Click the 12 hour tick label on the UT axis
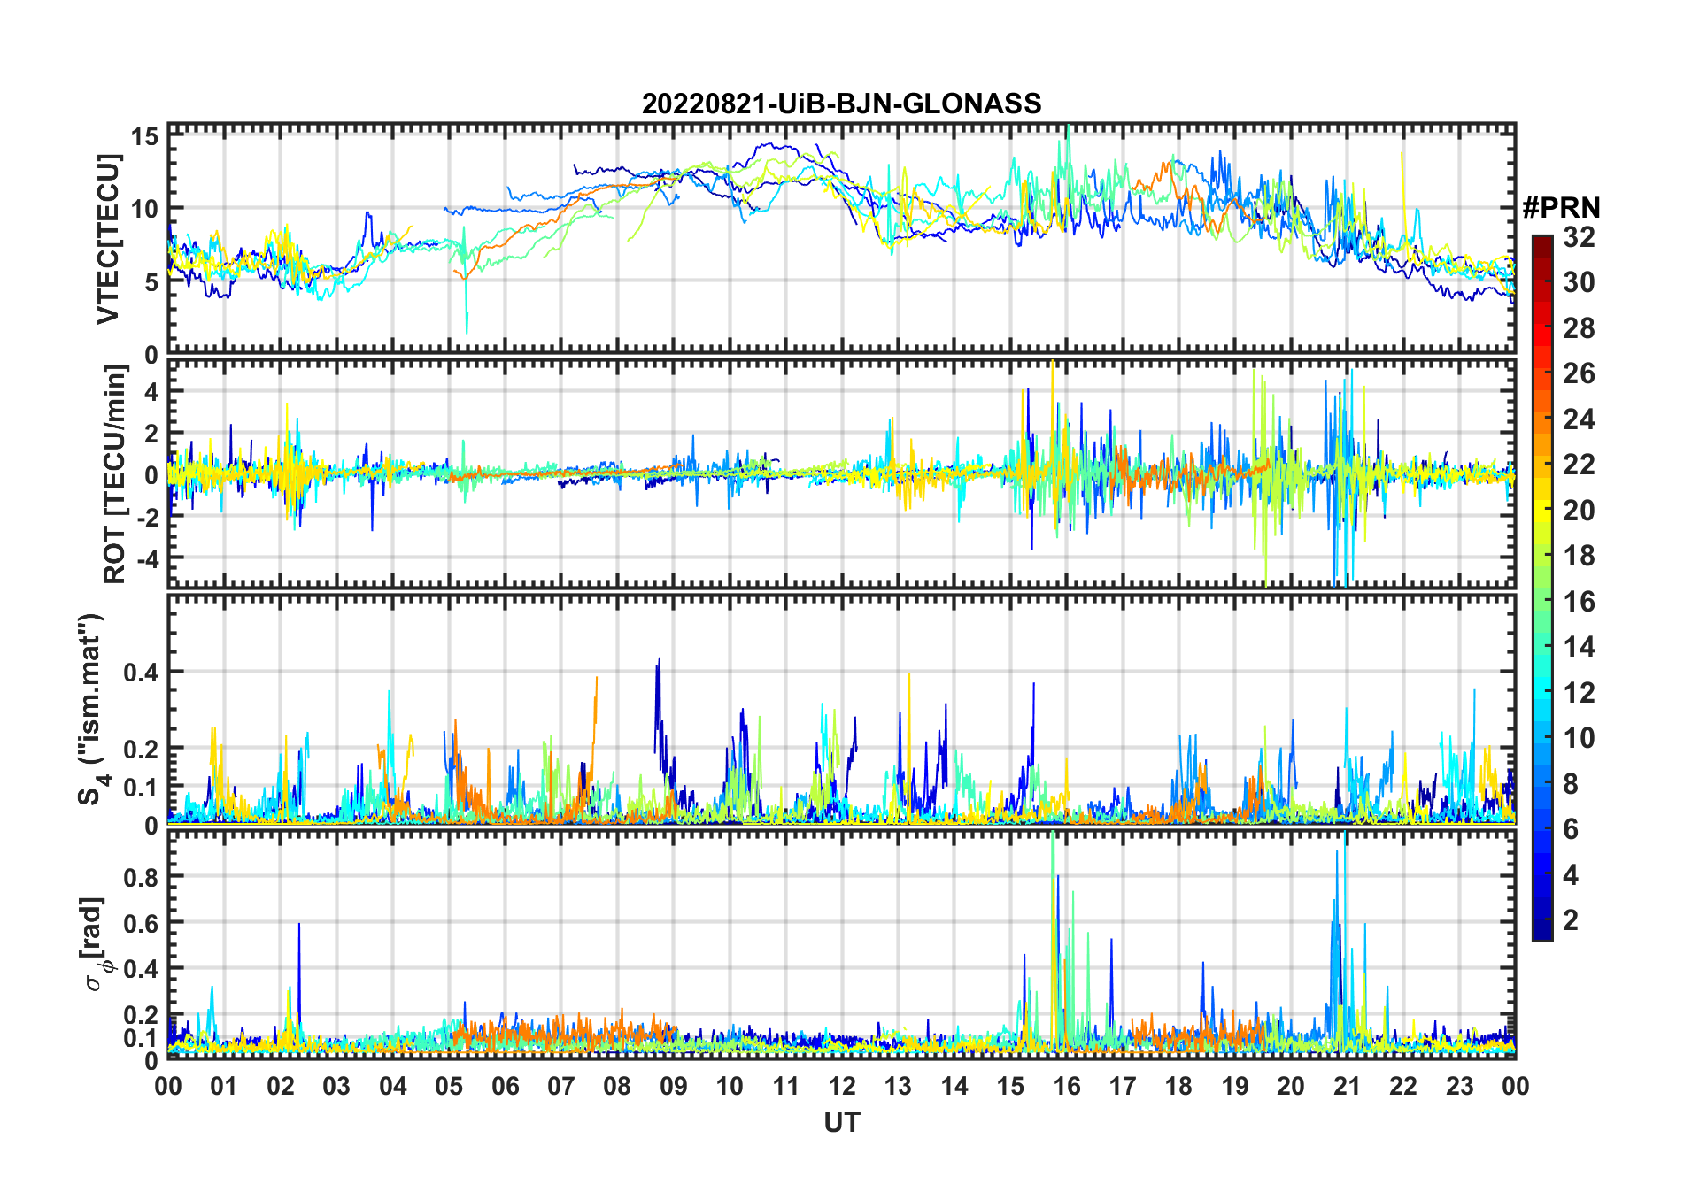The image size is (1684, 1177). coord(841,1086)
